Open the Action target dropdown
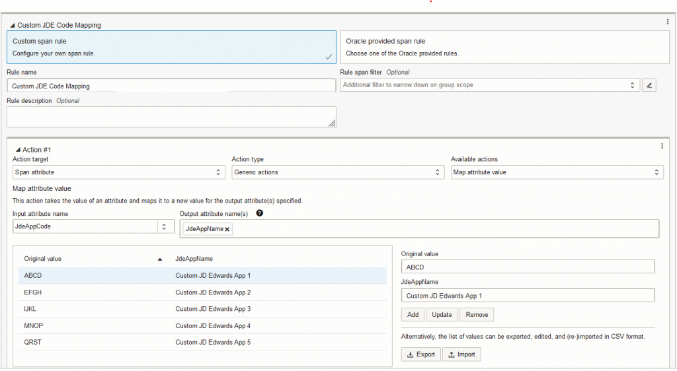Viewport: 677px width, 371px height. [119, 172]
